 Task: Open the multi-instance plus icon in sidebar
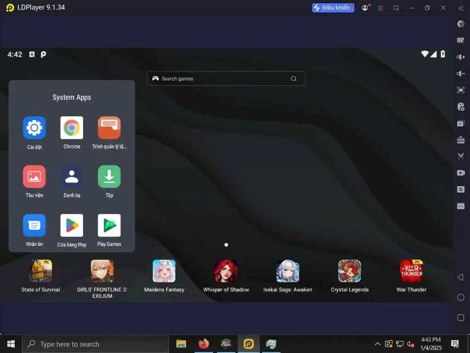click(461, 123)
